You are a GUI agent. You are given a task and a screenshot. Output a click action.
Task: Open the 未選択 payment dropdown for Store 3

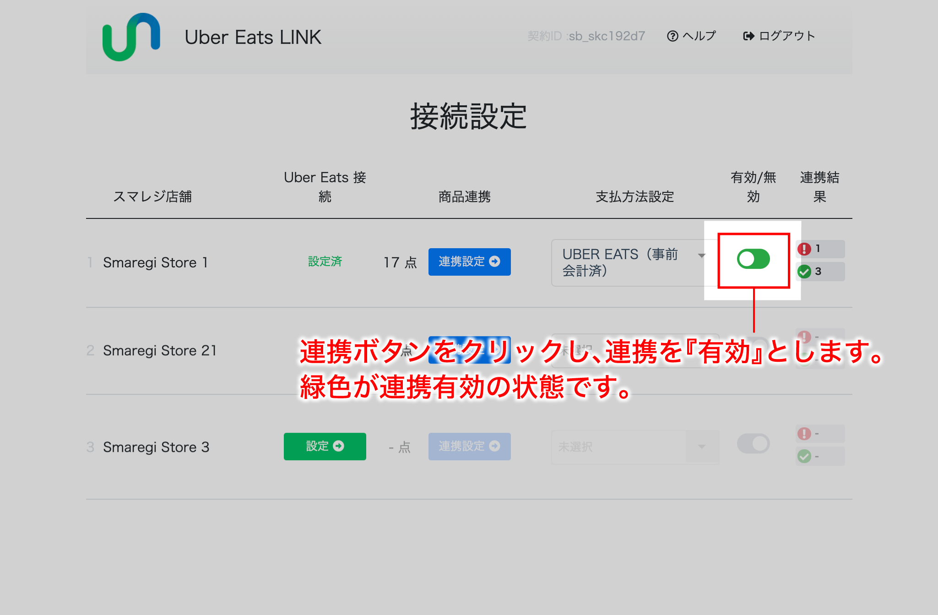635,447
